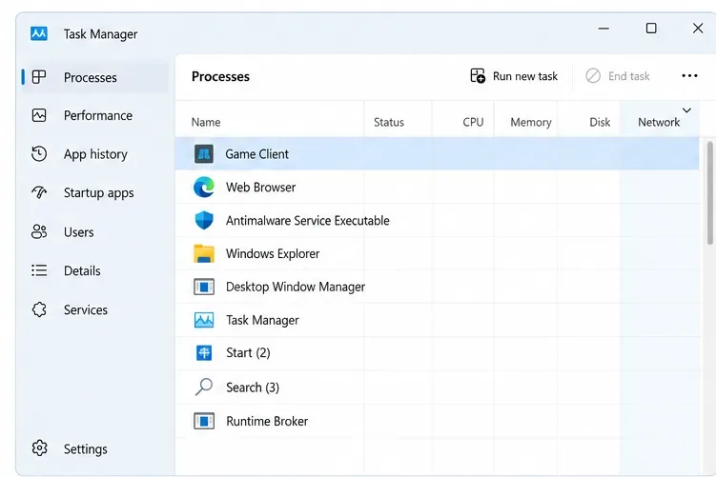This screenshot has width=716, height=477.
Task: Click the Desktop Window Manager icon
Action: coord(204,287)
